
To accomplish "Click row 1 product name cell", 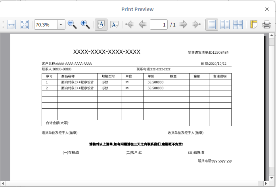I will 77,82.
